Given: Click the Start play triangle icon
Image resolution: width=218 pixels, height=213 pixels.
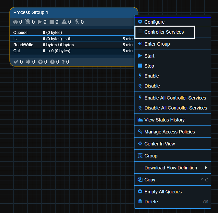Looking at the screenshot, I should pos(140,56).
